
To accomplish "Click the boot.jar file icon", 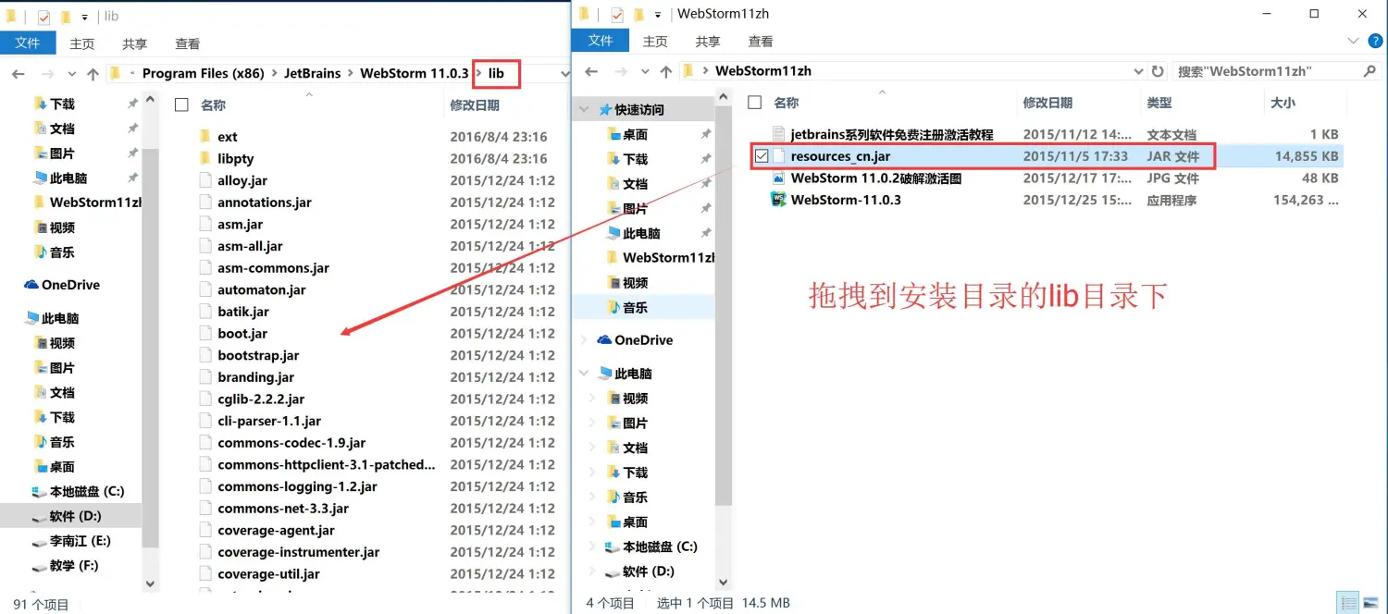I will (205, 334).
